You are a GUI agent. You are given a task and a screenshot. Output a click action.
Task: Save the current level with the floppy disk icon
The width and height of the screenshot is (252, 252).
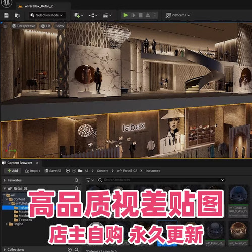click(x=6, y=15)
